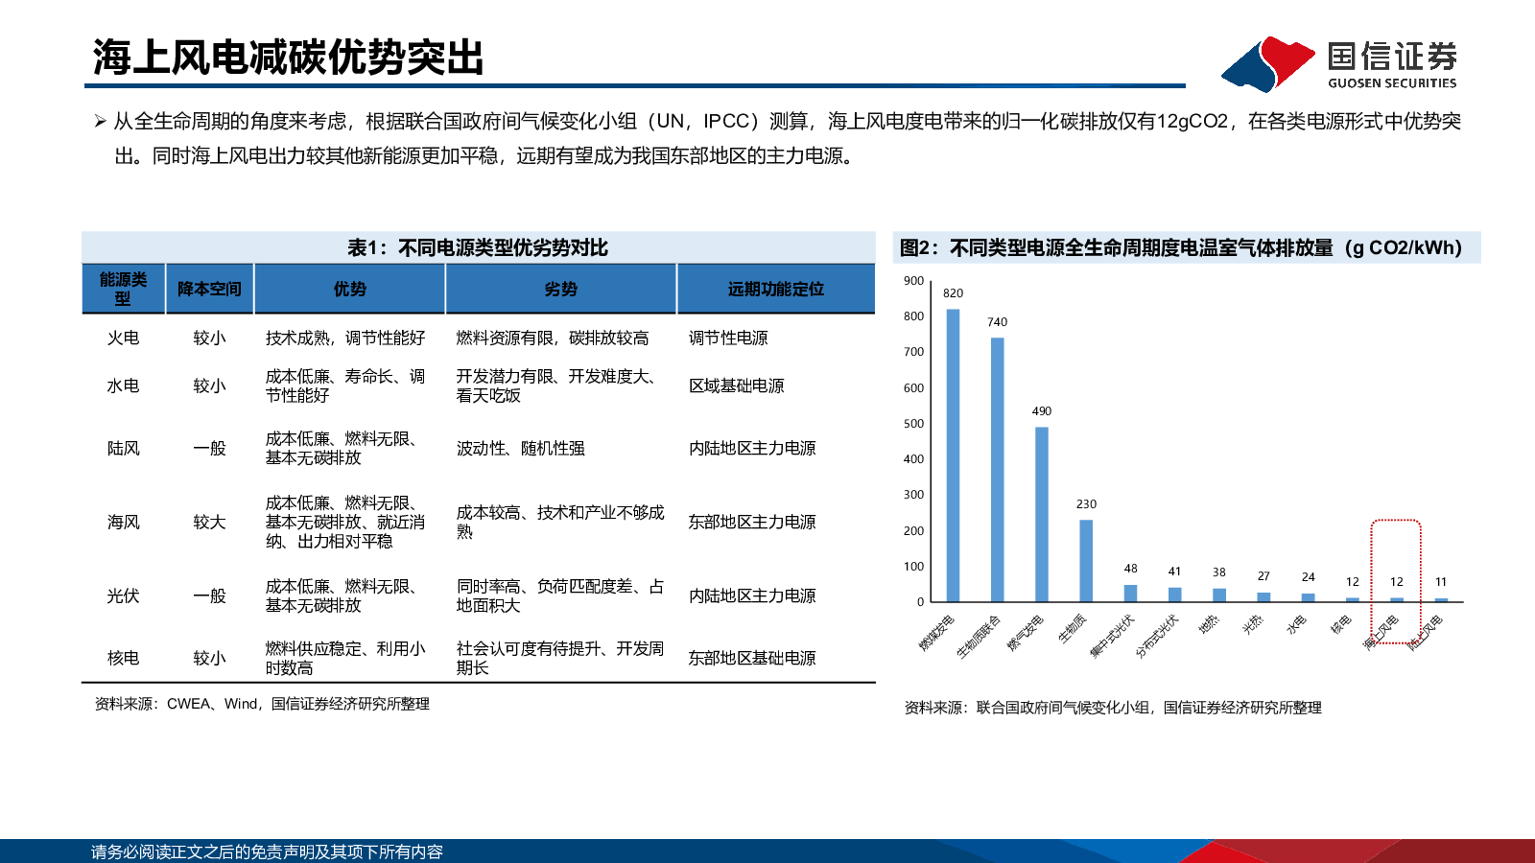
Task: Click the 劣势 column header
Action: 561,289
